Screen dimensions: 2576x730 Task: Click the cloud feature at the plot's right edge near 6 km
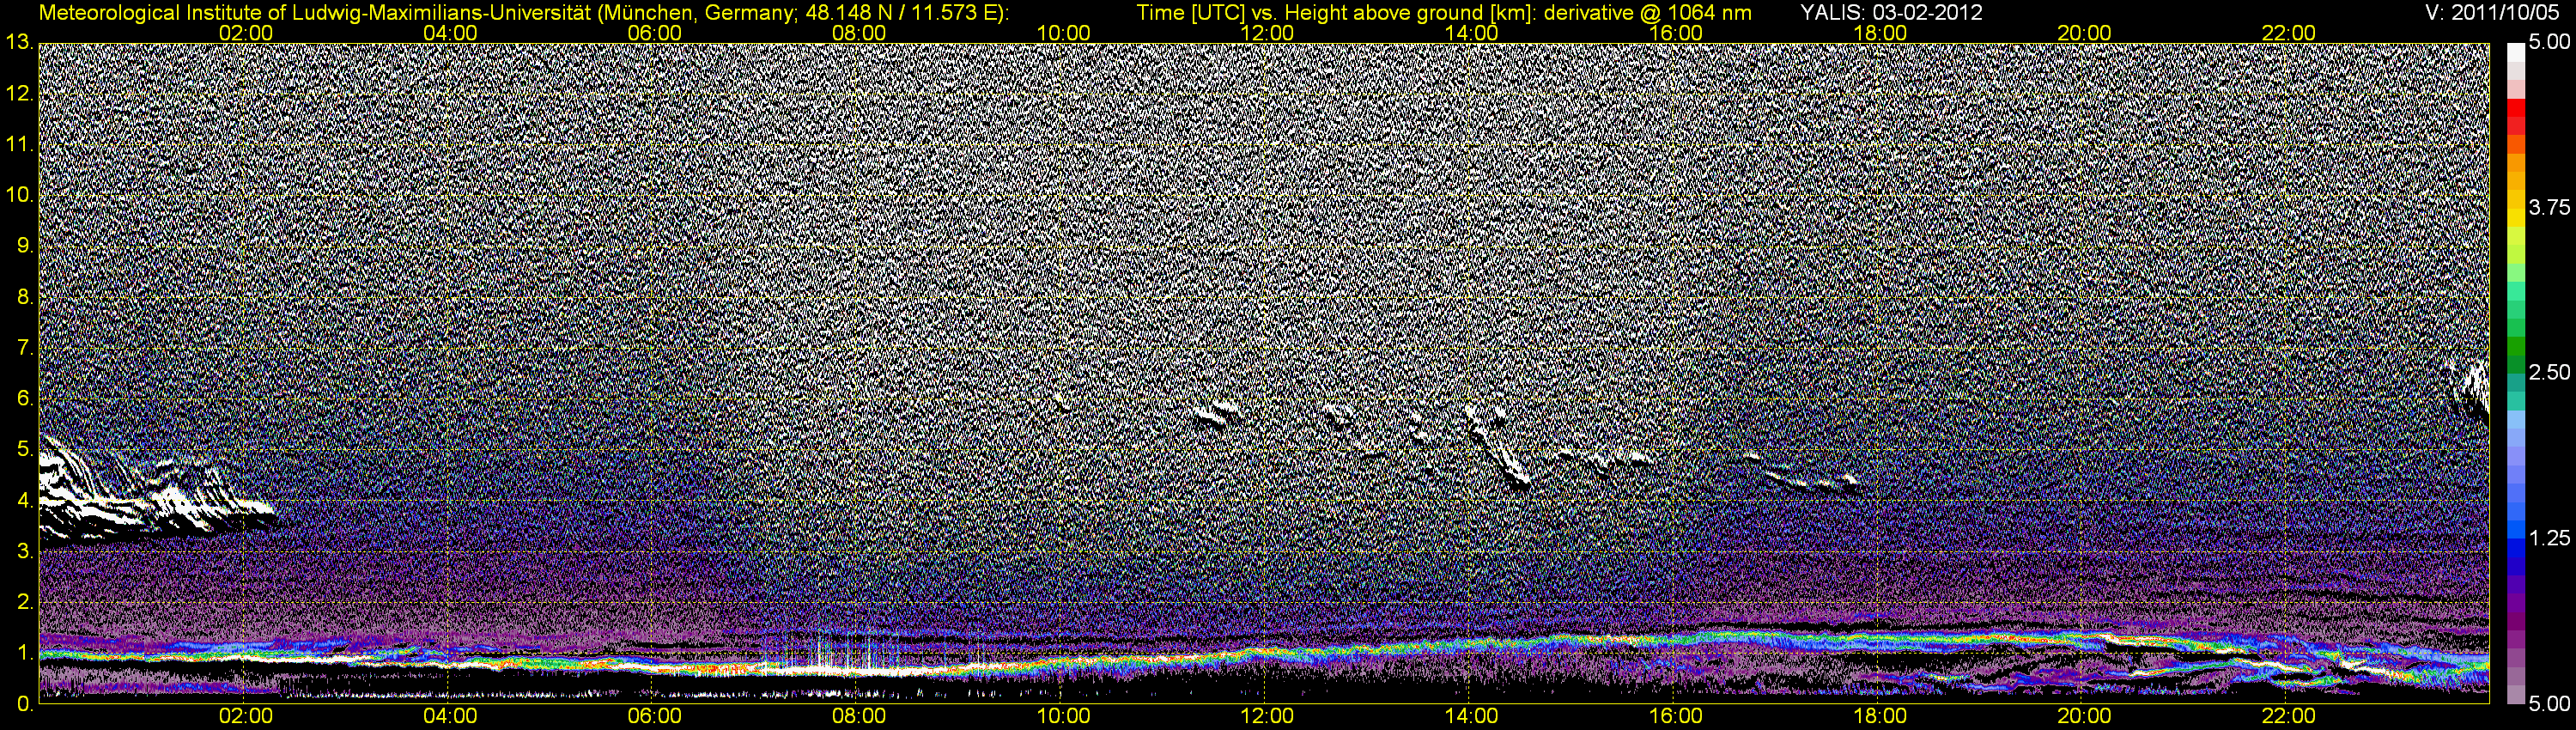tap(2471, 388)
